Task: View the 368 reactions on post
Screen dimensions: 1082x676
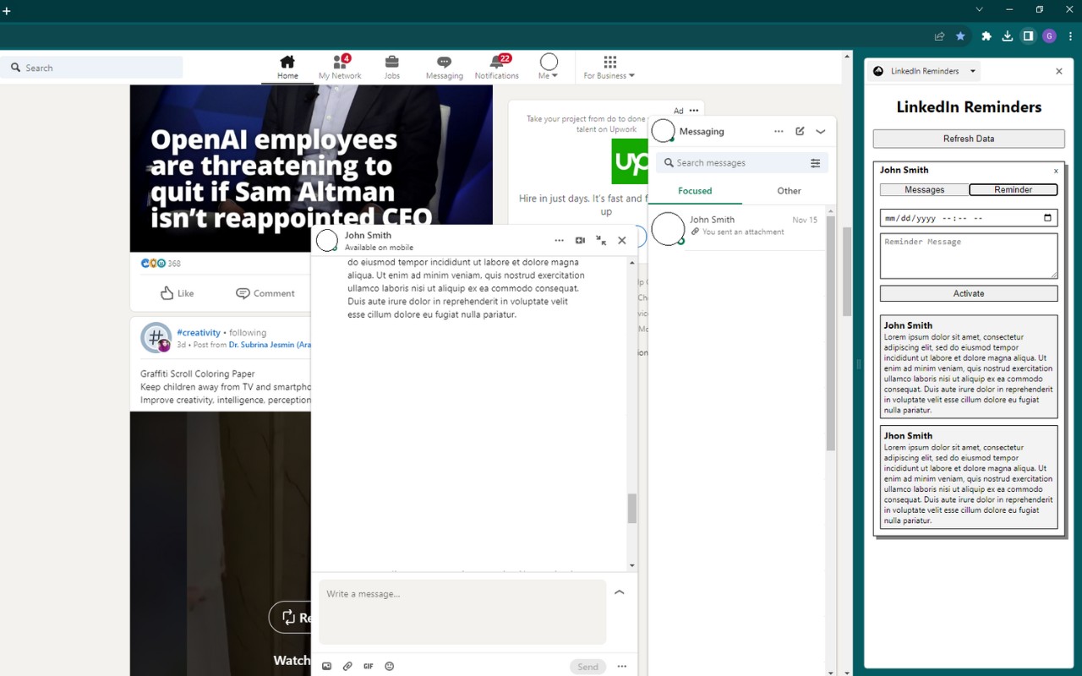Action: pyautogui.click(x=161, y=264)
